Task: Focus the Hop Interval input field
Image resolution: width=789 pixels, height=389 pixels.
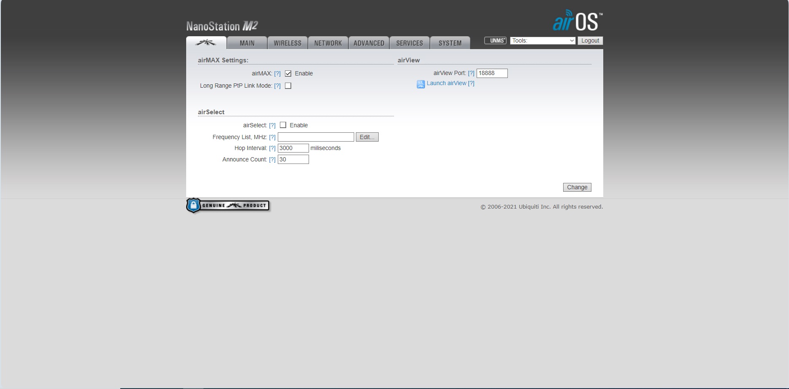Action: (293, 148)
